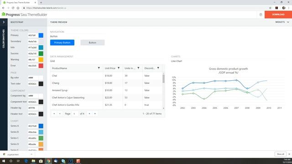Sort grid by ProductName header
The image size is (292, 164).
59,68
